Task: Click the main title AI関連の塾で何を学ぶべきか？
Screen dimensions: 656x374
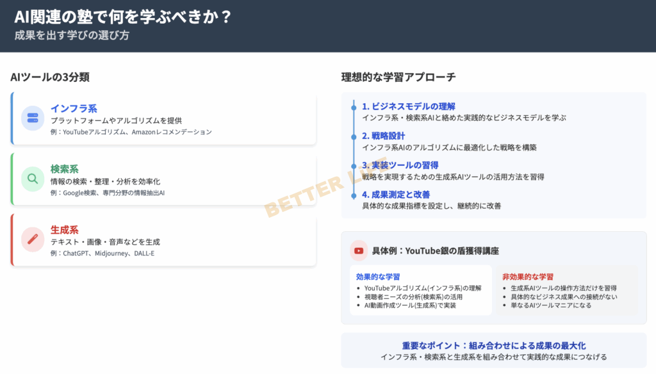Action: (122, 17)
